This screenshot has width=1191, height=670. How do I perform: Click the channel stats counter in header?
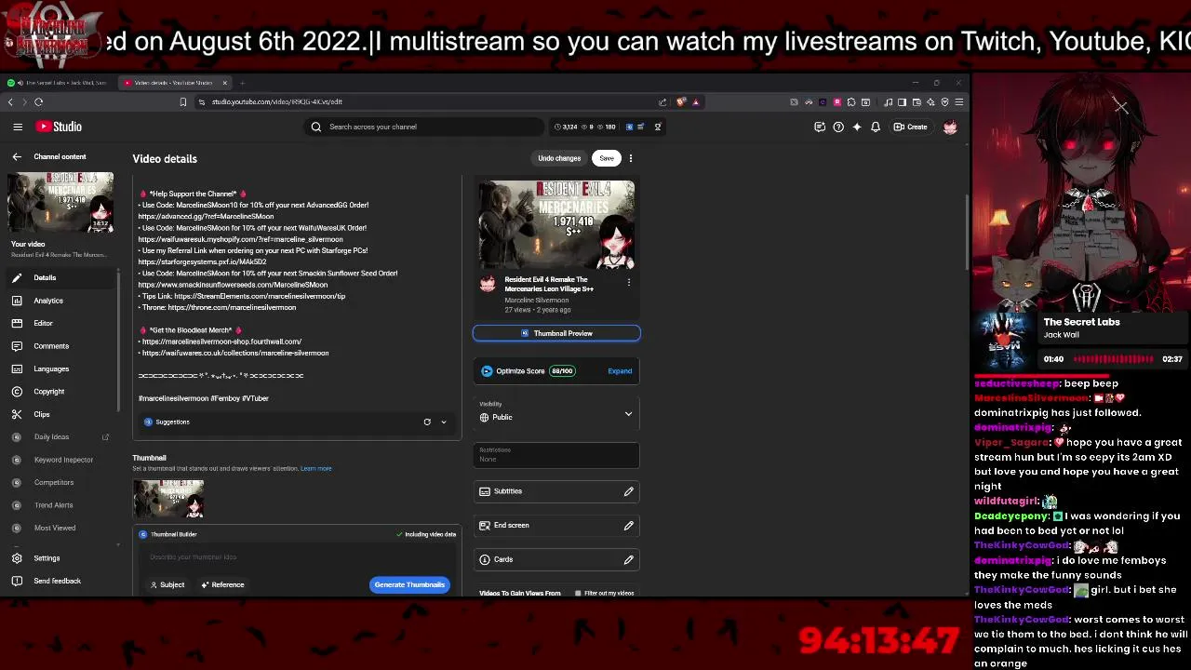[x=583, y=127]
